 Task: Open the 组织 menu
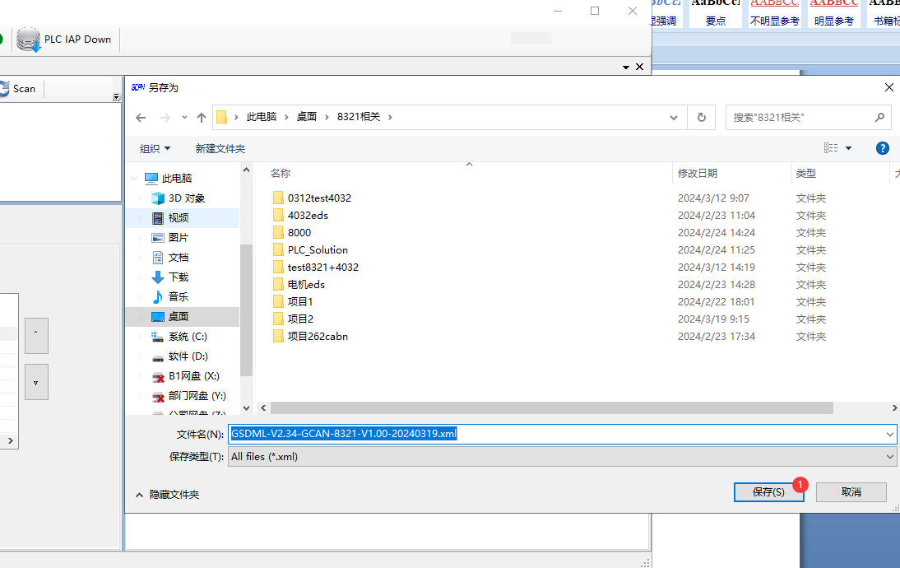tap(155, 149)
